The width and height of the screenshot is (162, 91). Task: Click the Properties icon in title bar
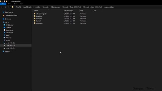[x=4, y=1]
